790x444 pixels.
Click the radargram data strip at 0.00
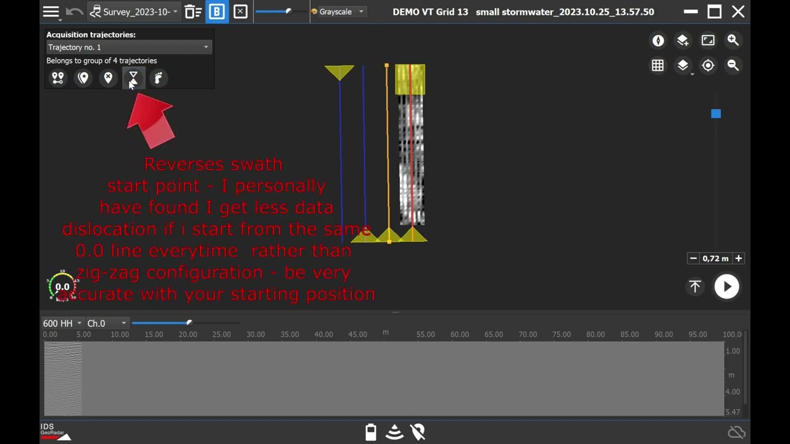(x=62, y=379)
